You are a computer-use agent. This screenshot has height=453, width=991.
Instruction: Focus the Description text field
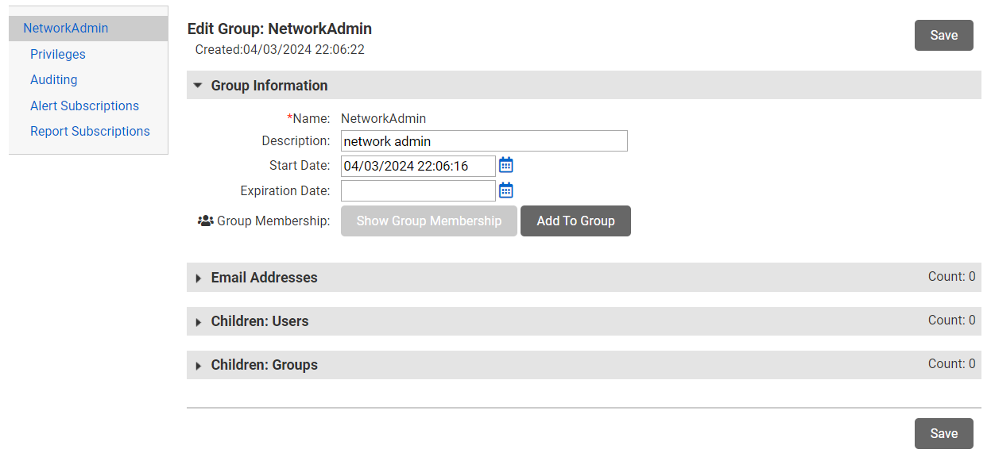484,141
